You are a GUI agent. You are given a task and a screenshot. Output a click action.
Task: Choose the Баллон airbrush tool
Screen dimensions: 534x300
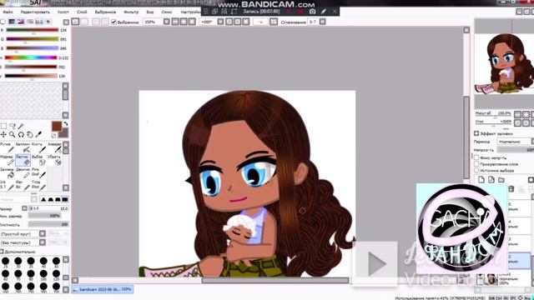click(23, 147)
